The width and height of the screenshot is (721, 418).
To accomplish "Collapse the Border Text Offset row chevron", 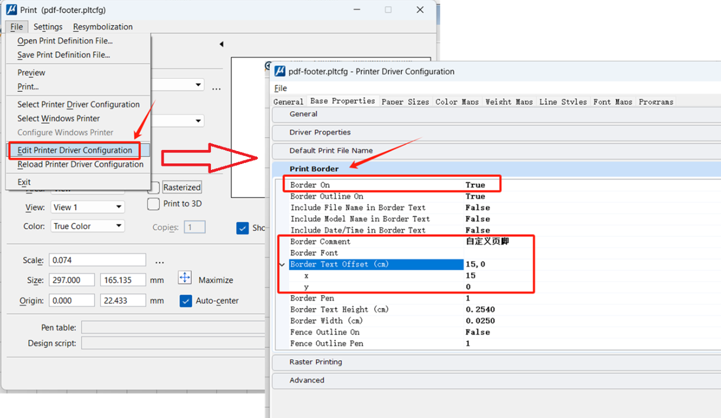I will tap(282, 265).
